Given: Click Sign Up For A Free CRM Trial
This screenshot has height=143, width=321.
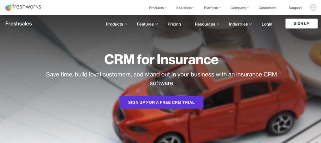Looking at the screenshot, I should (x=161, y=102).
